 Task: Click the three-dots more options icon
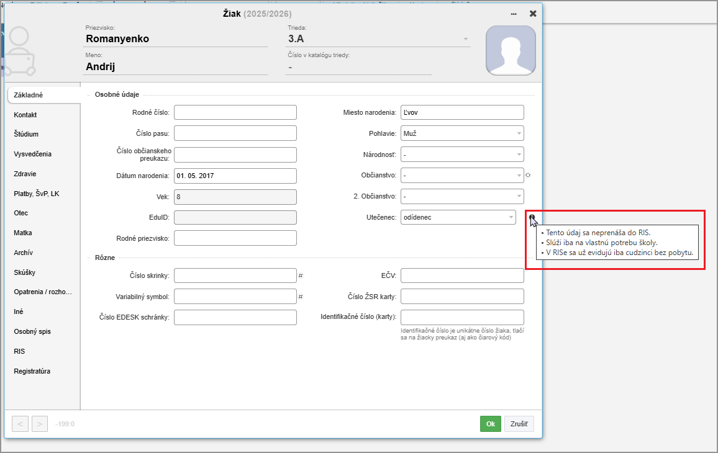(514, 14)
